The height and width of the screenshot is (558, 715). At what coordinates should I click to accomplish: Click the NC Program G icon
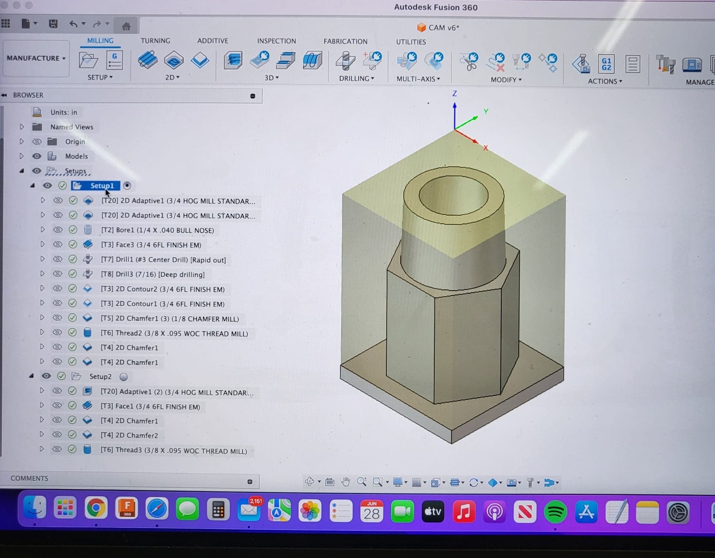[114, 60]
